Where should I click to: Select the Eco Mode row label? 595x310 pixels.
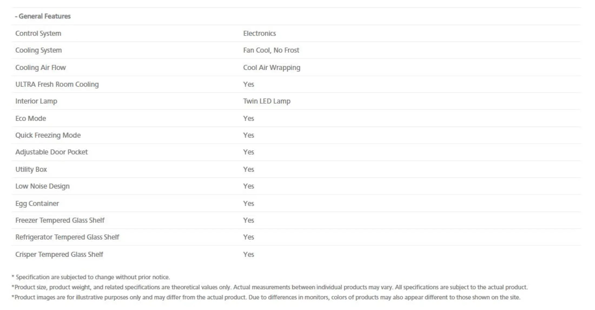(x=31, y=119)
